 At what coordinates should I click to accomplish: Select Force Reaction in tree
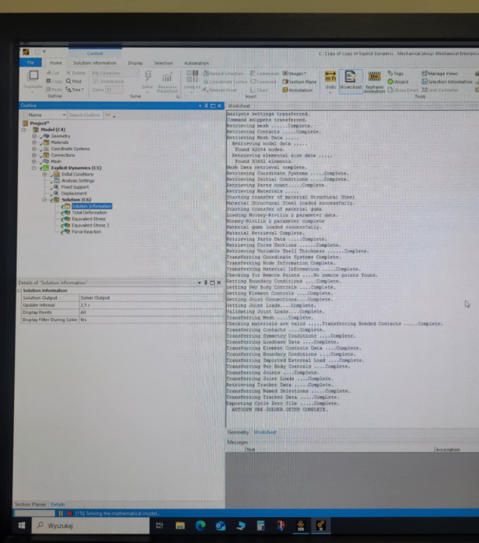[x=87, y=231]
